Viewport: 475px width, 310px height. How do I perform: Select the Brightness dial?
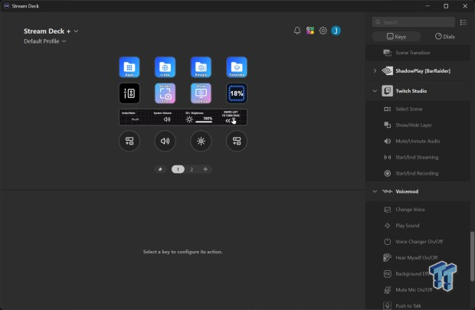201,141
